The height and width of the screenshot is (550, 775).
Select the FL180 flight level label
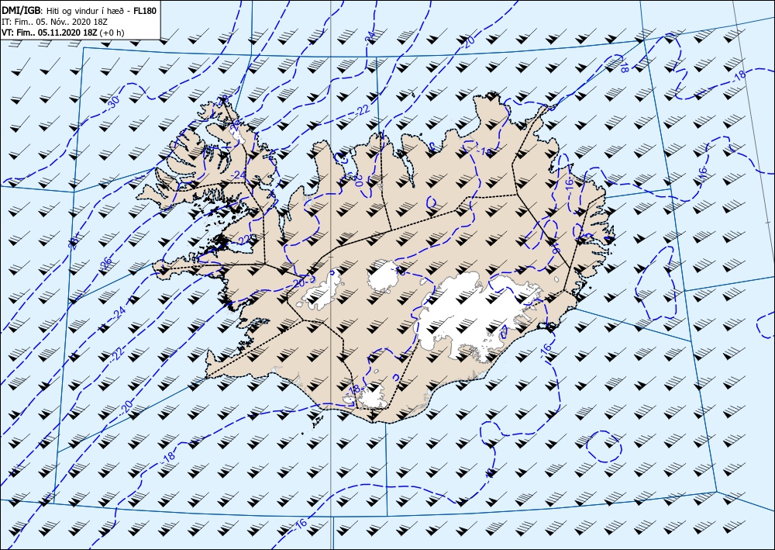[144, 10]
